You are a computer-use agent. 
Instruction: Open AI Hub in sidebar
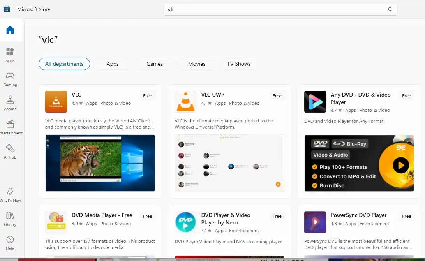(x=10, y=151)
